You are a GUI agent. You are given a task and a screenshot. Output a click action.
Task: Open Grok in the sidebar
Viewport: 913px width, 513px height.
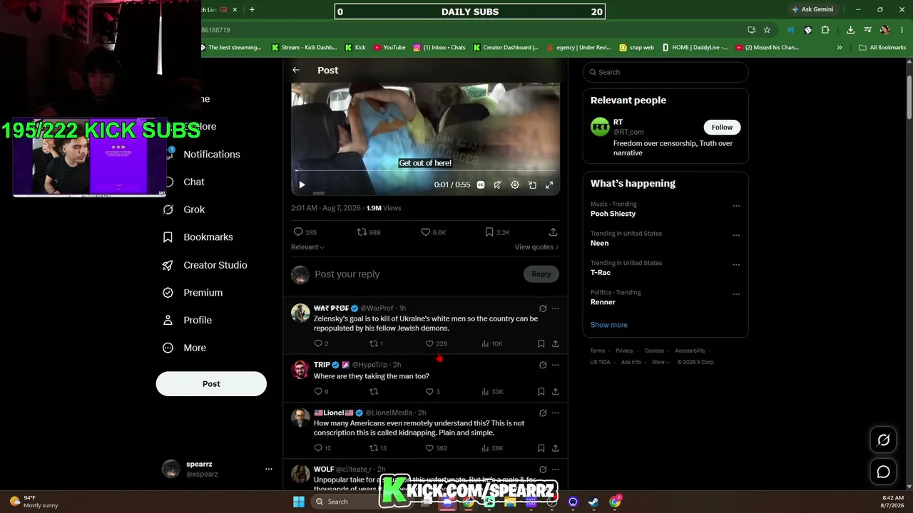point(184,209)
